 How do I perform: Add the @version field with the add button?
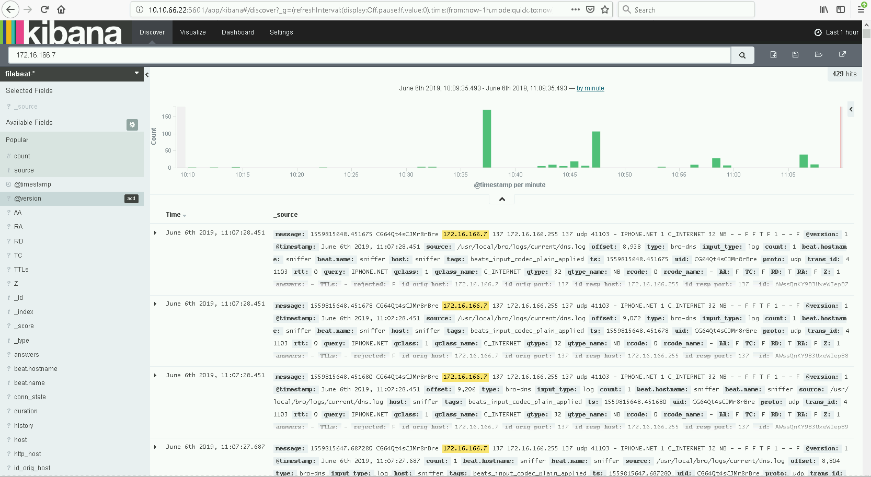pyautogui.click(x=131, y=199)
